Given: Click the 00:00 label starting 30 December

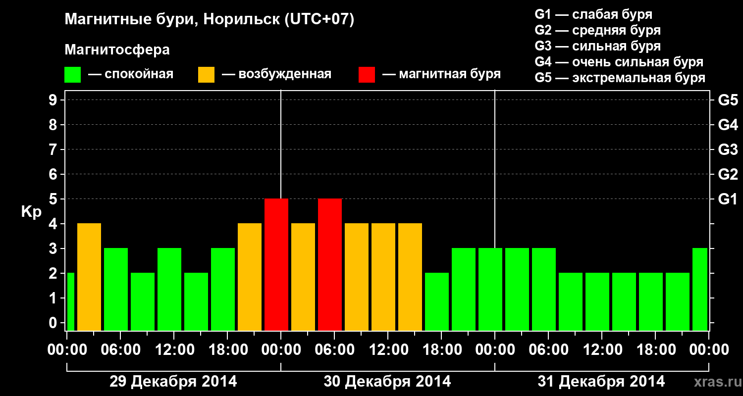Looking at the screenshot, I should (x=281, y=350).
